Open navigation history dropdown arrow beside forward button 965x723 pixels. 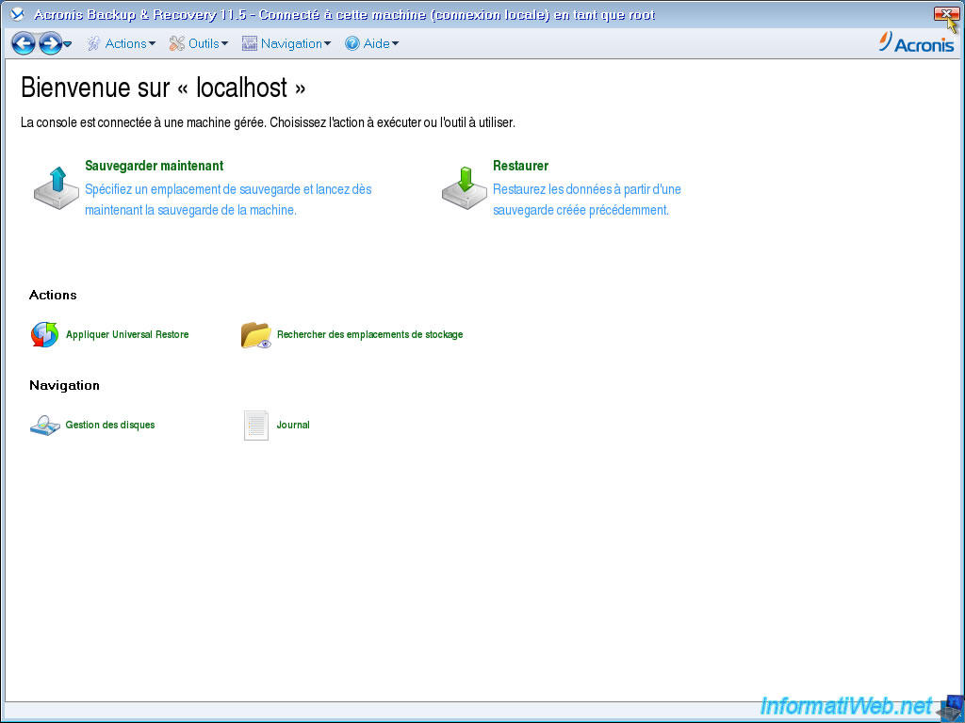pyautogui.click(x=68, y=44)
